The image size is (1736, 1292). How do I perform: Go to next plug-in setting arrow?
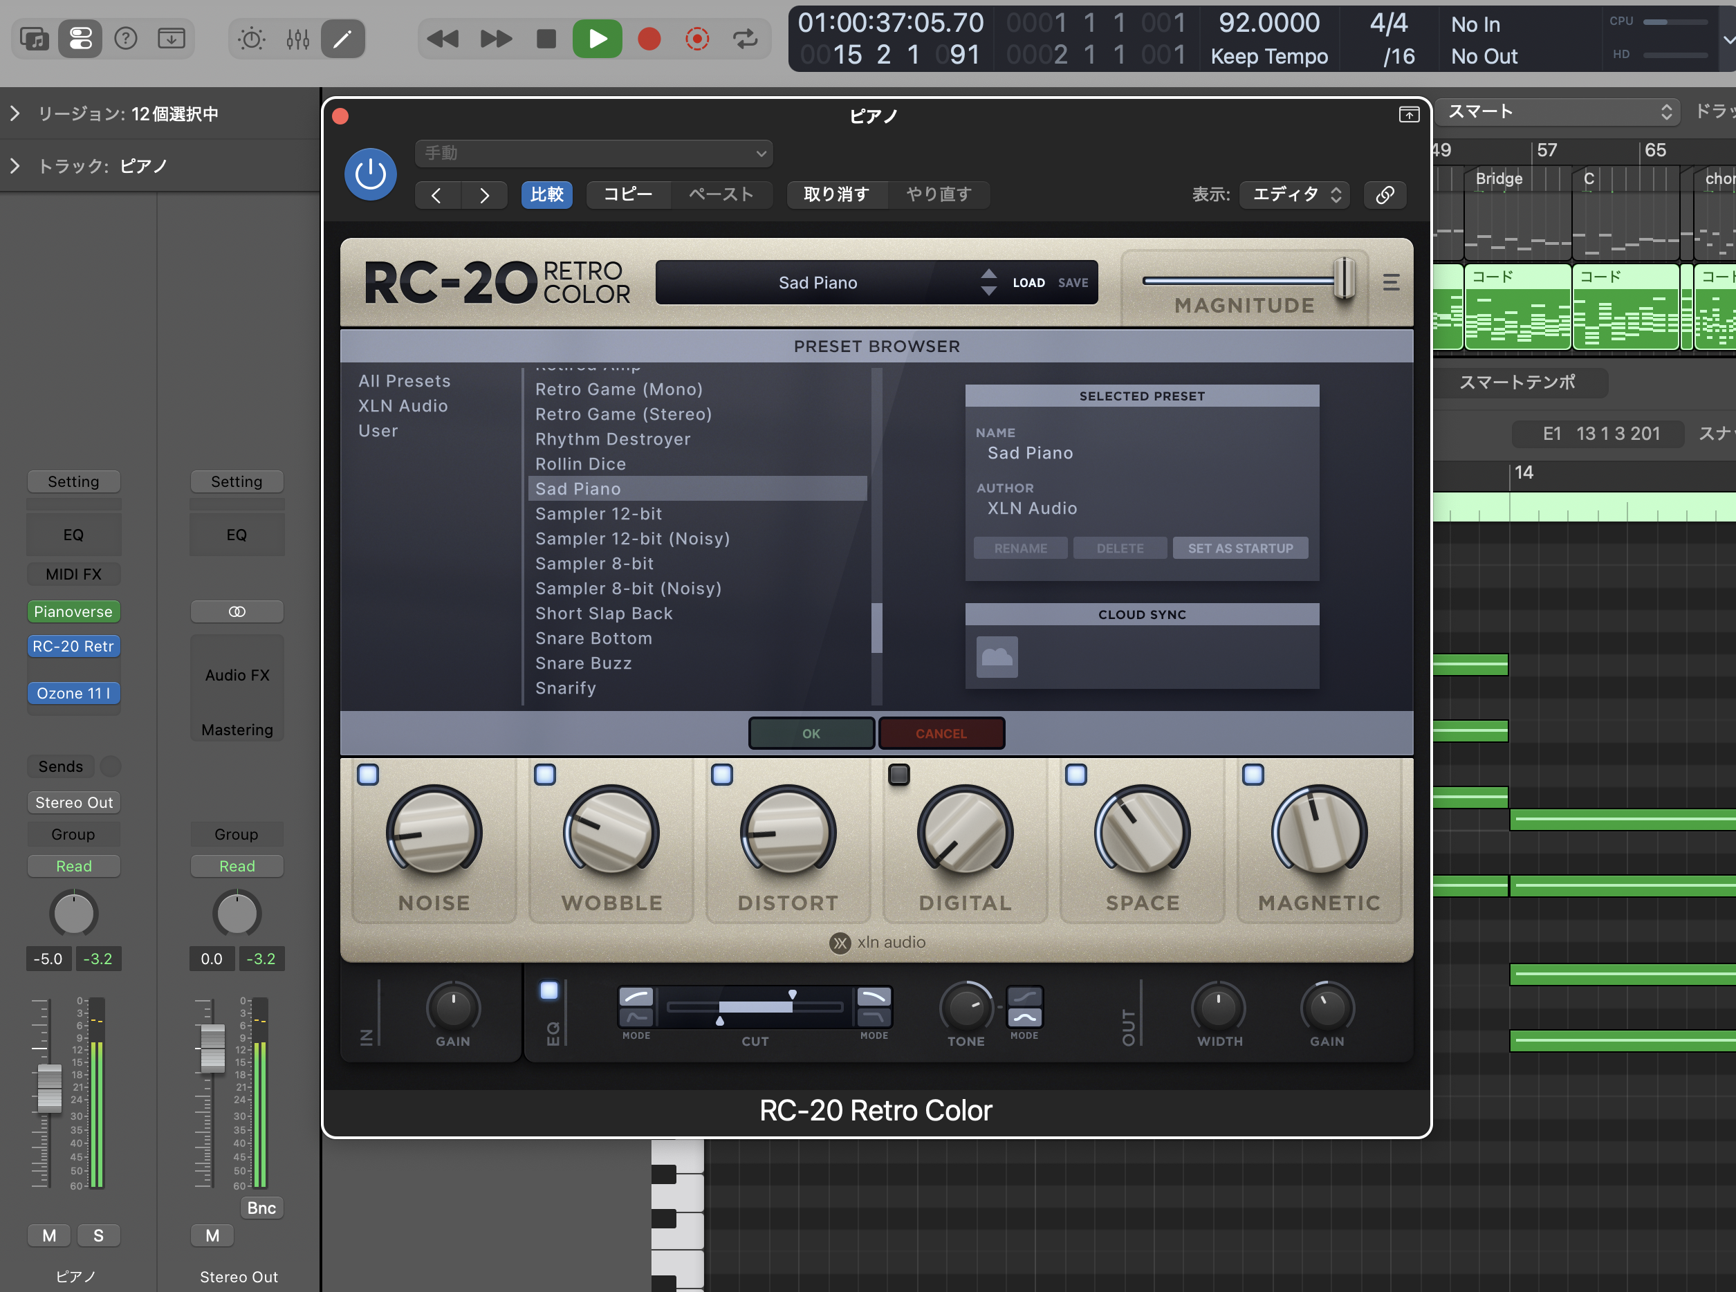click(485, 195)
